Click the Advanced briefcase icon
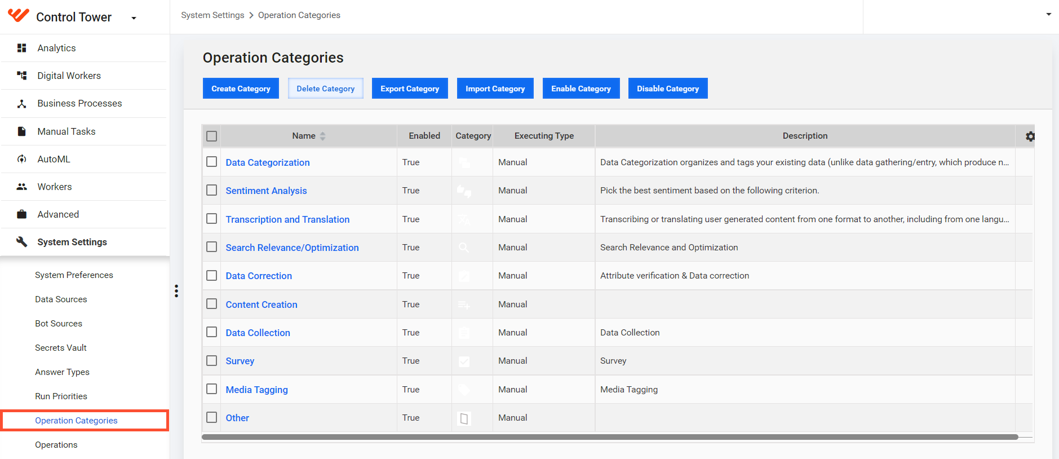 [21, 214]
